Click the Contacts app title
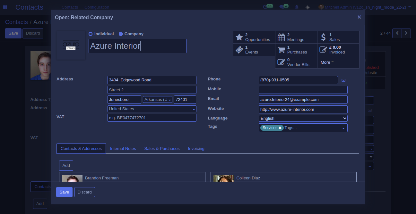Viewport: 416px width, 214px height. [29, 7]
